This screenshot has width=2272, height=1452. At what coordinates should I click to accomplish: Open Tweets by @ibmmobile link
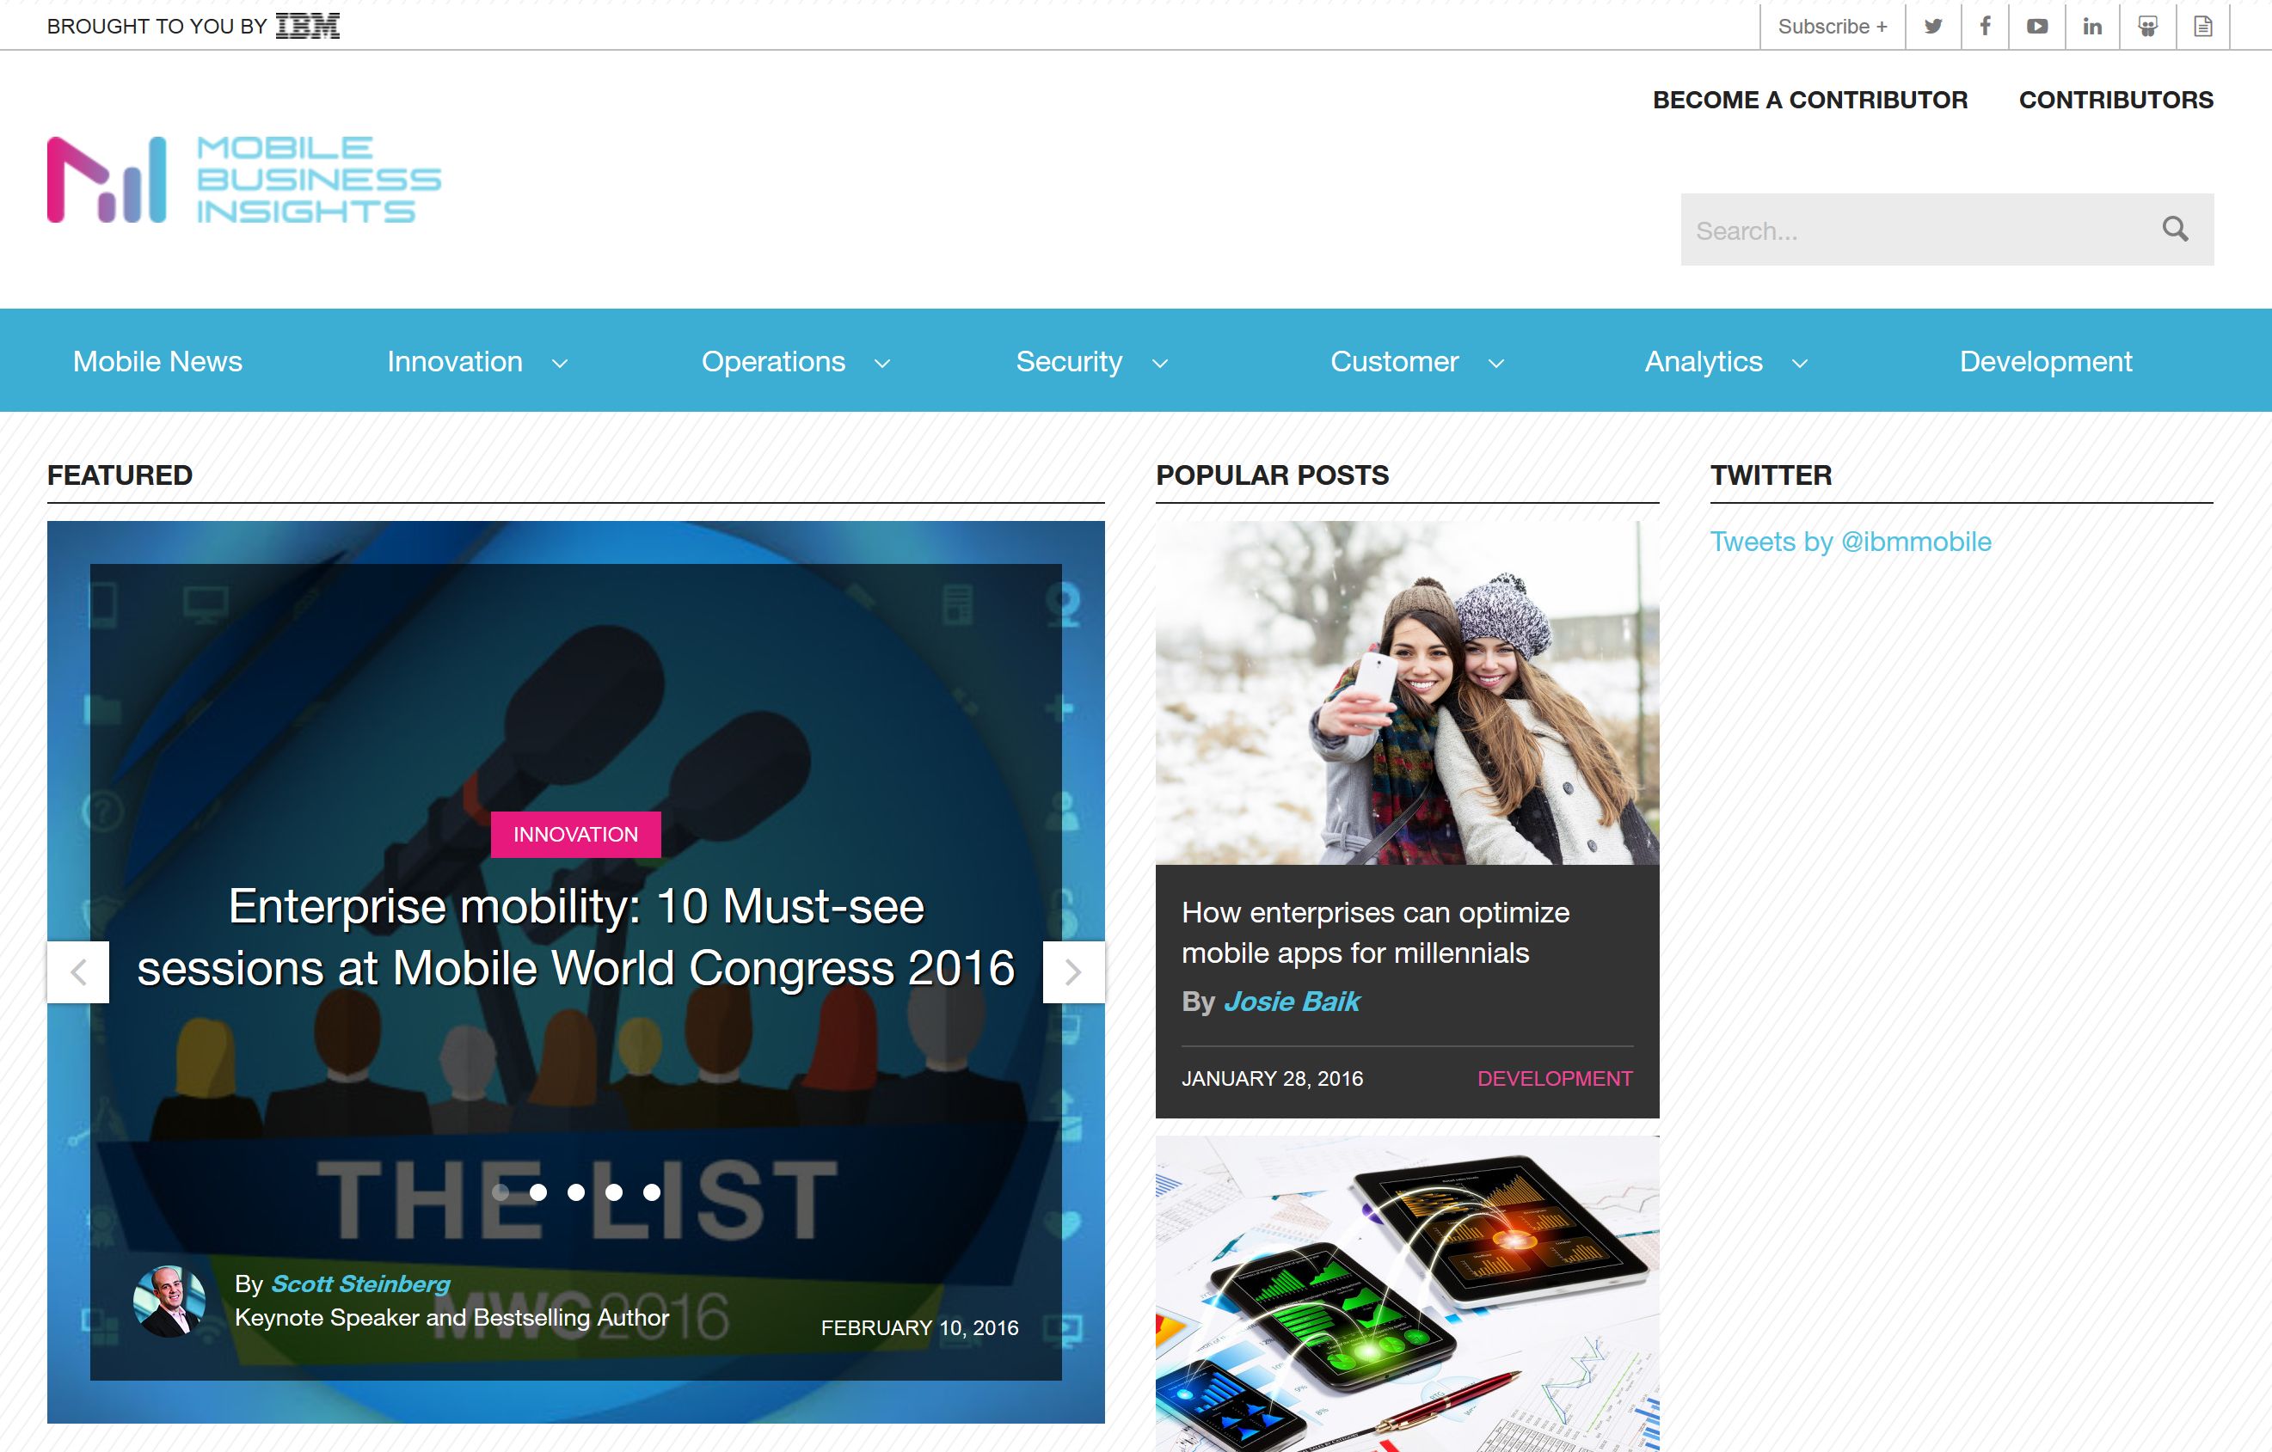point(1851,542)
